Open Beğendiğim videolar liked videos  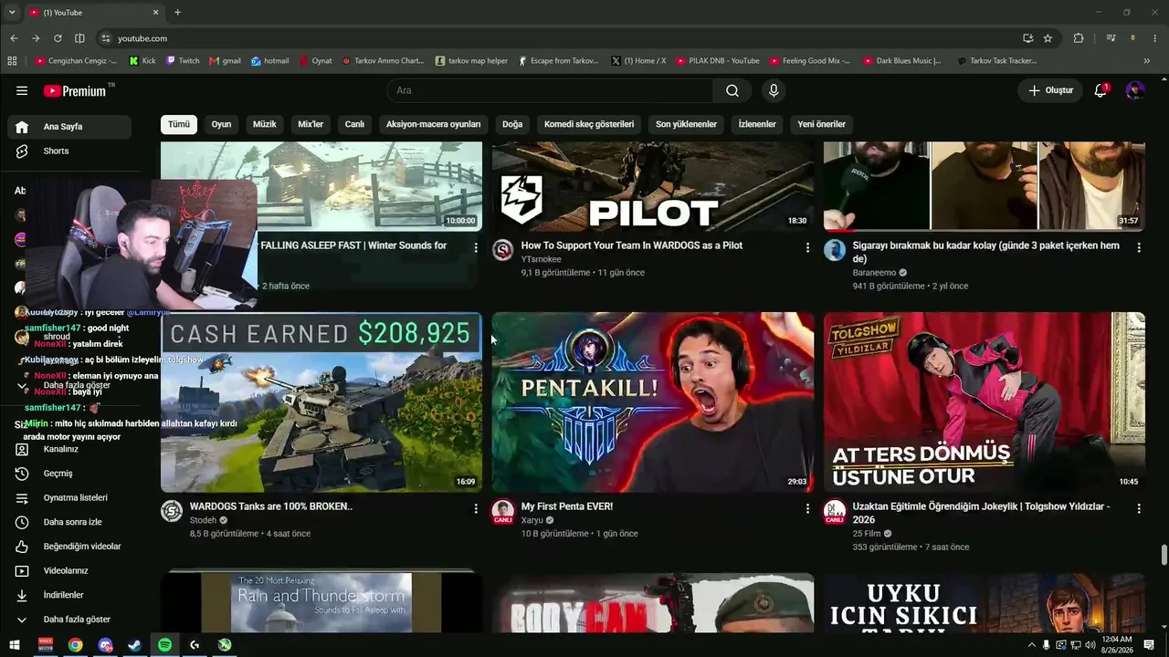69,547
